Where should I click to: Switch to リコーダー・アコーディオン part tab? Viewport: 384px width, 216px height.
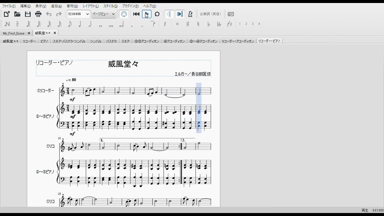coord(238,41)
